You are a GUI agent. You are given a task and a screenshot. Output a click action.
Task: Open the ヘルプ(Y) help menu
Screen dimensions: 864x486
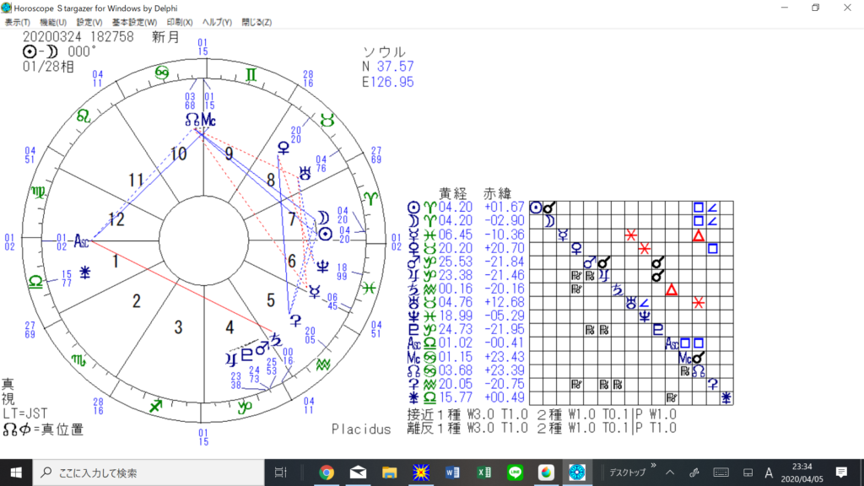pyautogui.click(x=217, y=23)
